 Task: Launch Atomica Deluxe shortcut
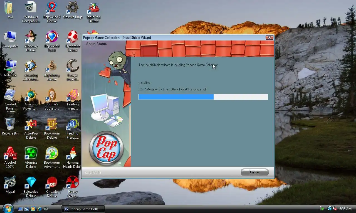31,158
